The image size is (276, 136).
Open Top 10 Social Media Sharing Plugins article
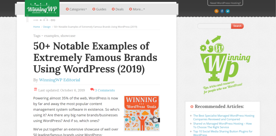coord(223,133)
